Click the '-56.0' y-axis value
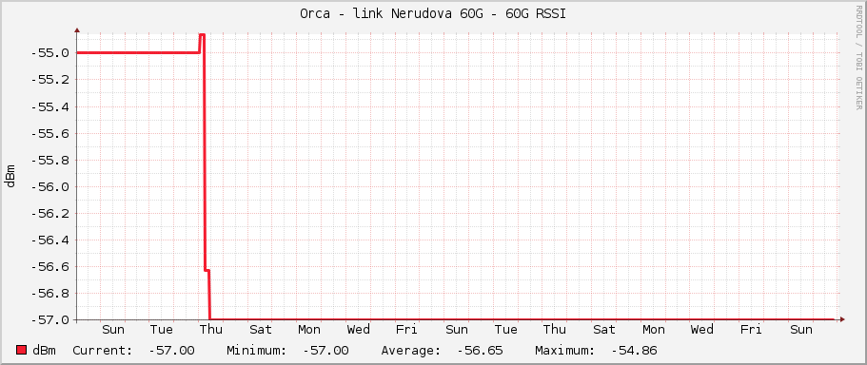Image resolution: width=867 pixels, height=365 pixels. pyautogui.click(x=50, y=186)
